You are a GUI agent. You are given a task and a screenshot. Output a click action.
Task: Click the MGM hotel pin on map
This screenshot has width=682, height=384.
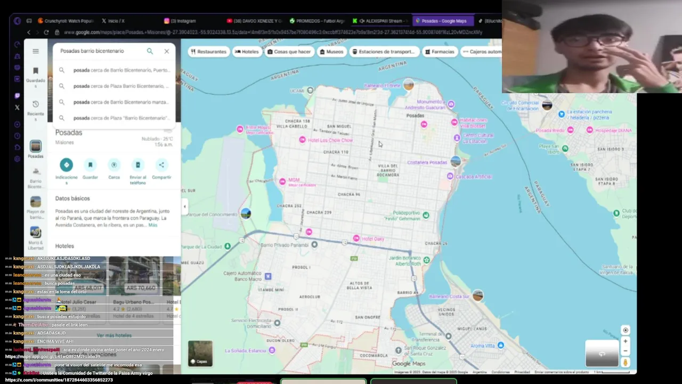click(x=282, y=181)
